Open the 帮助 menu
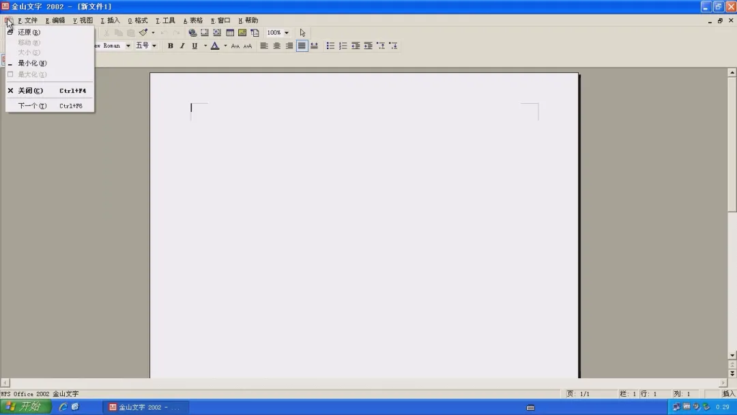The width and height of the screenshot is (737, 415). [248, 20]
